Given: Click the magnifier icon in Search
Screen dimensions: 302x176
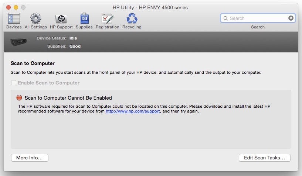Looking at the screenshot, I should click(x=225, y=18).
